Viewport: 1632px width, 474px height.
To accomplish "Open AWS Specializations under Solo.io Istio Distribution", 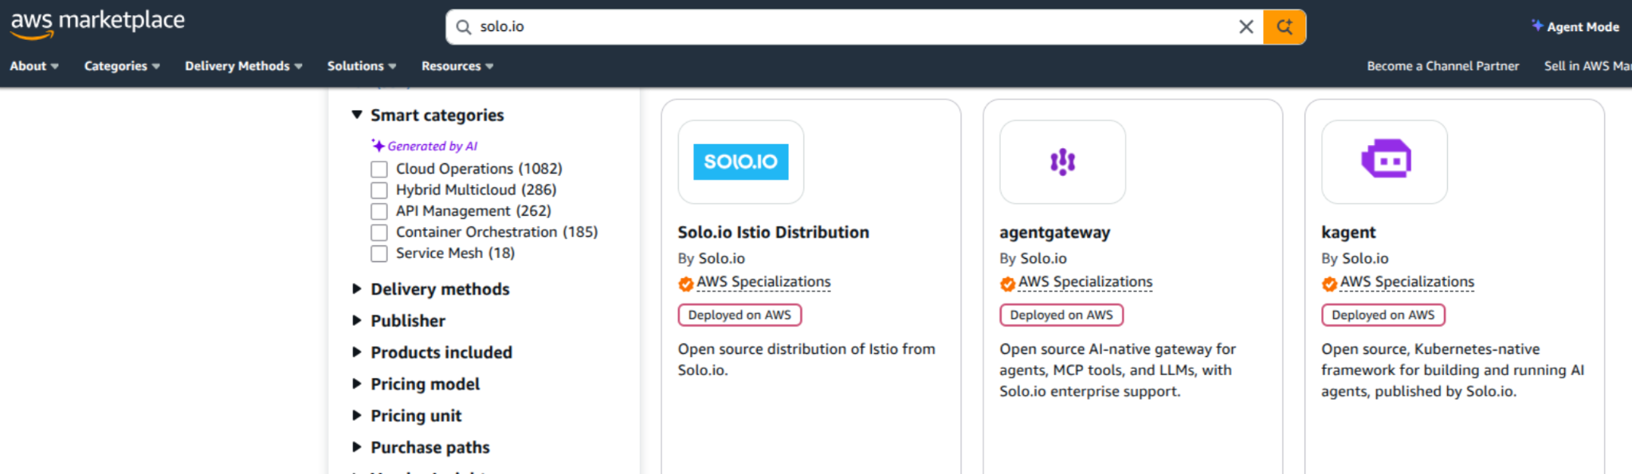I will [763, 282].
